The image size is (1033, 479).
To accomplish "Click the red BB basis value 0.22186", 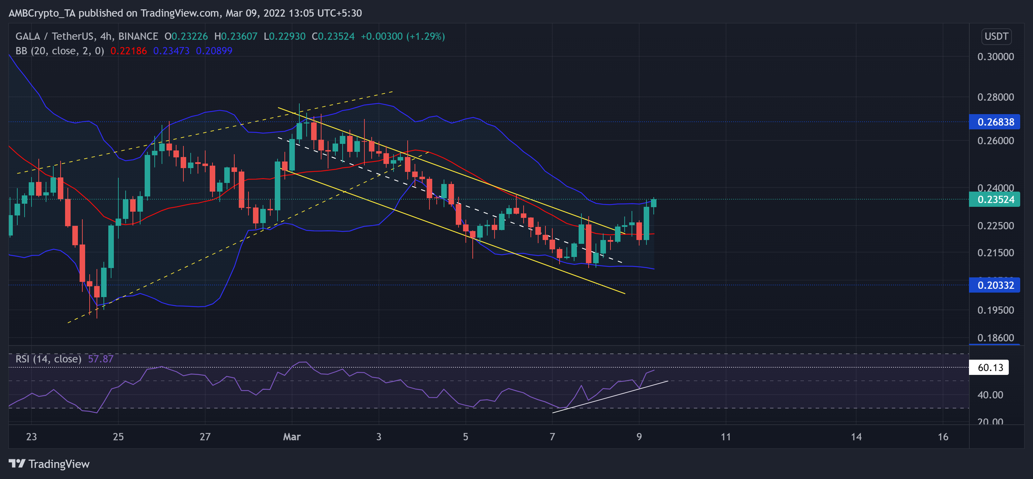I will coord(128,51).
